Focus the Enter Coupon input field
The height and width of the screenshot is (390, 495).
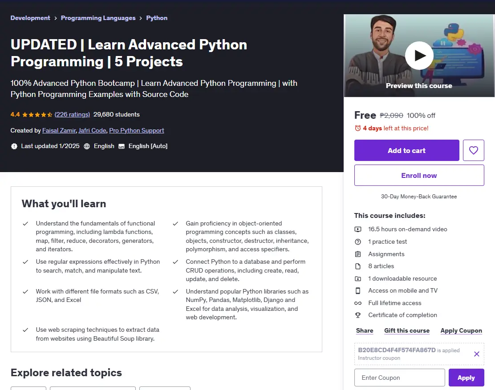pyautogui.click(x=399, y=378)
